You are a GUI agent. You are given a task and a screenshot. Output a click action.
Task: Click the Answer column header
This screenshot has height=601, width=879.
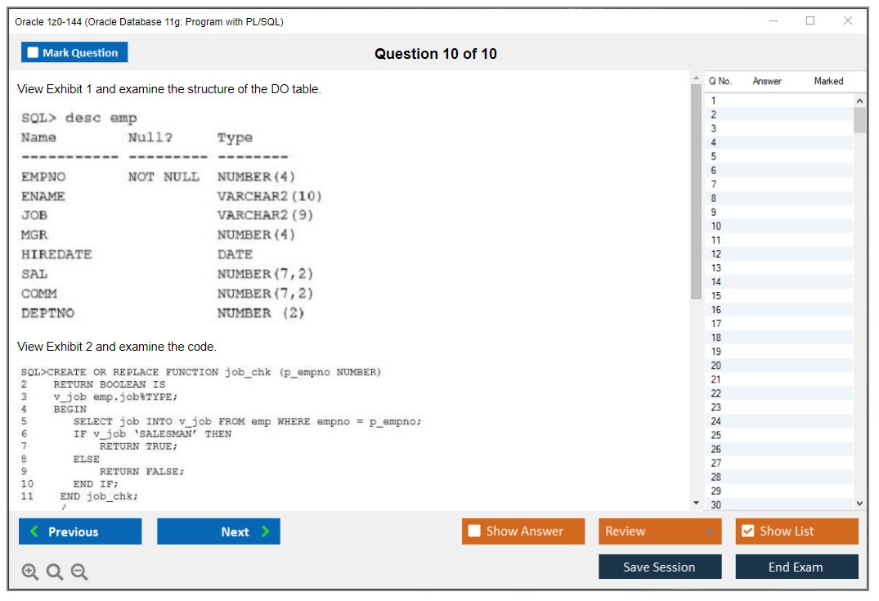tap(767, 81)
